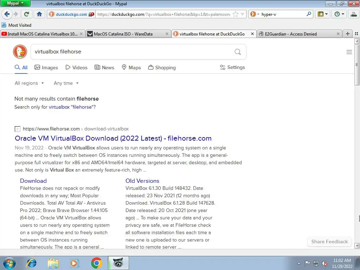Go back with the browser Back arrow
Viewport: 360px width, 270px height.
coord(7,14)
